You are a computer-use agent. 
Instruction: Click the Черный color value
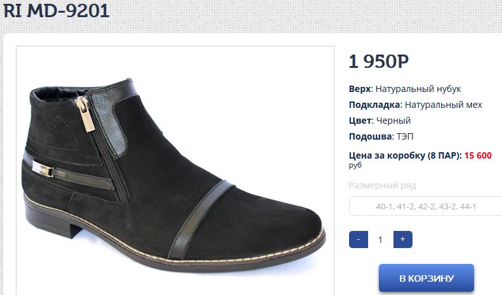coord(393,121)
